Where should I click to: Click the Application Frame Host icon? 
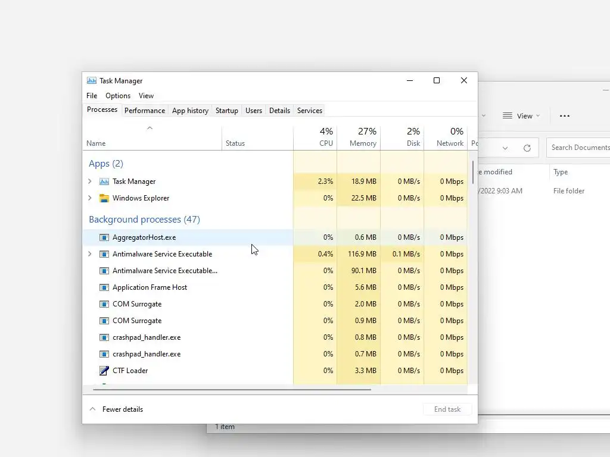click(x=104, y=287)
